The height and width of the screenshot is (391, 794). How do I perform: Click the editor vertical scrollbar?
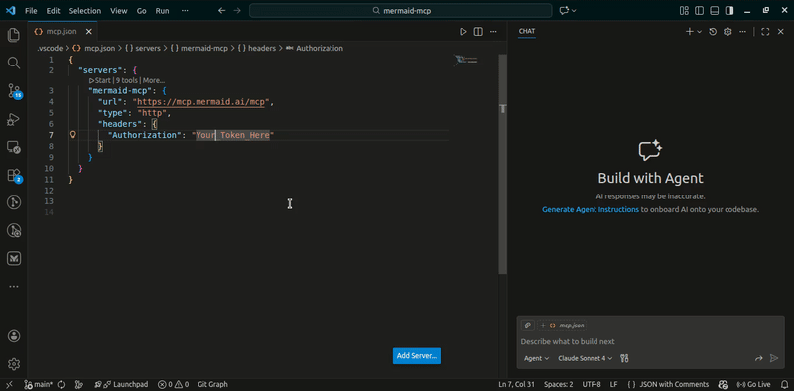tap(503, 165)
